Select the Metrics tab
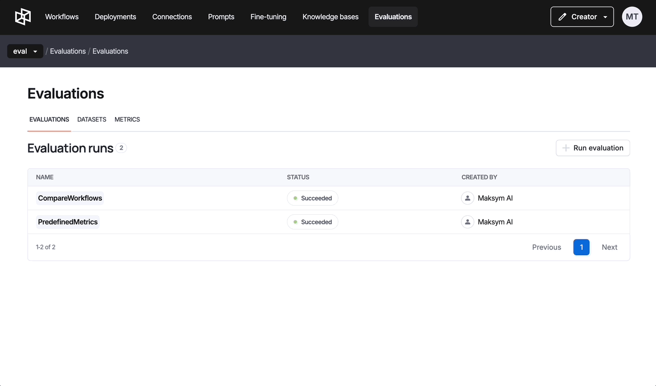This screenshot has height=386, width=656. pos(127,120)
